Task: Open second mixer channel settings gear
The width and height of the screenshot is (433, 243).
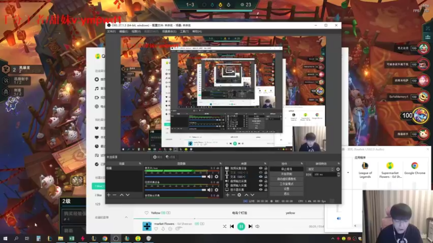Action: click(x=216, y=190)
